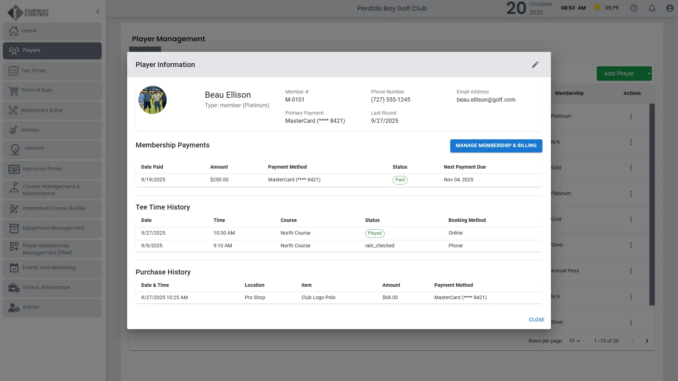Click Manage Membership & Billing button

[496, 146]
